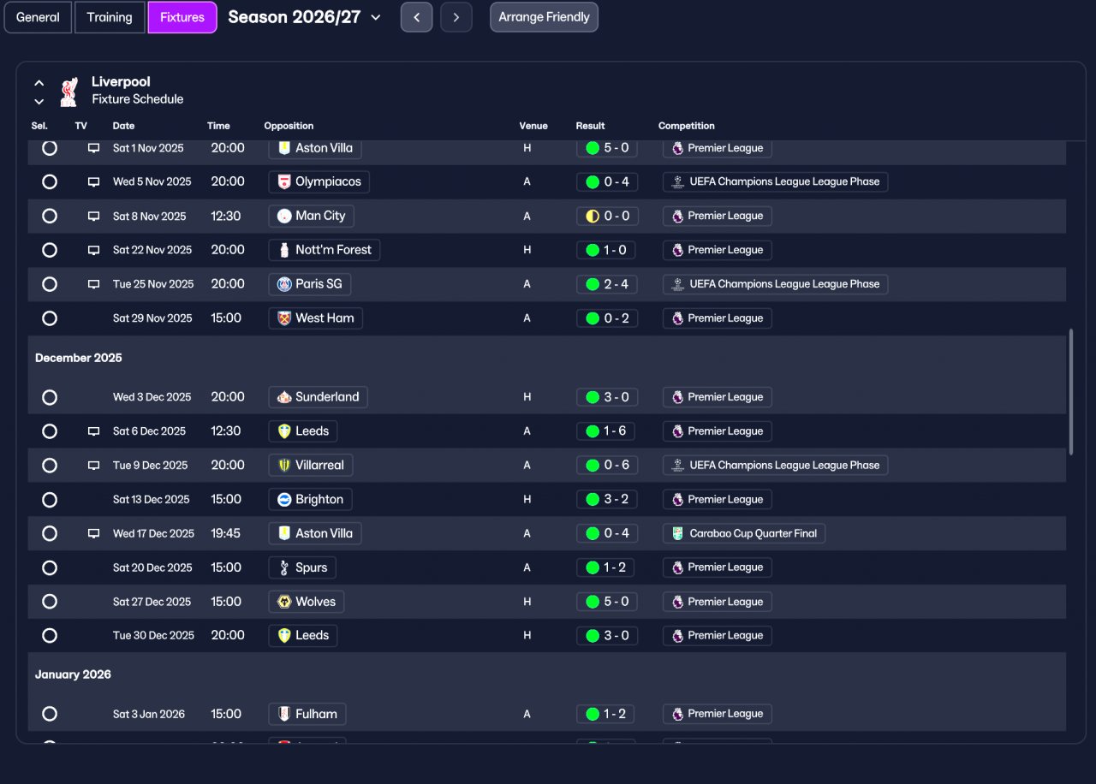The height and width of the screenshot is (784, 1096).
Task: Click the Carabao Cup competition logo
Action: coord(678,533)
